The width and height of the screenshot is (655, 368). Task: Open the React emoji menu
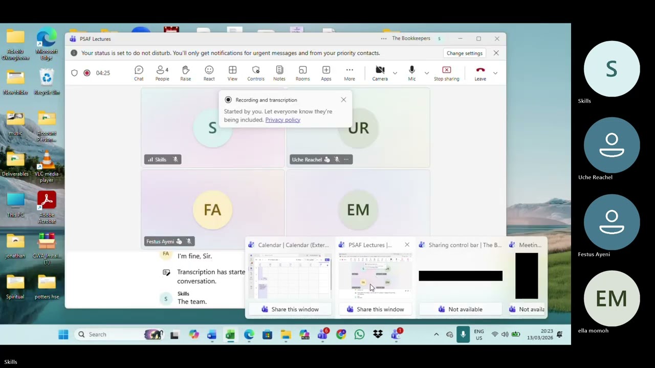[209, 73]
